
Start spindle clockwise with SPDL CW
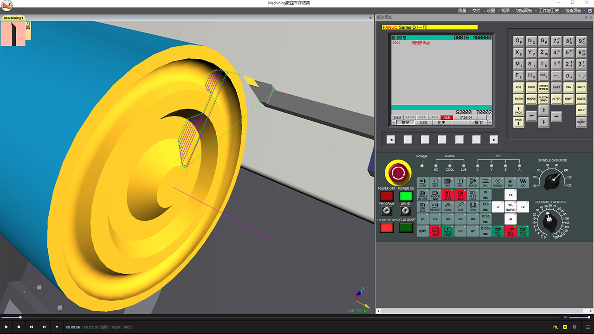click(x=497, y=231)
